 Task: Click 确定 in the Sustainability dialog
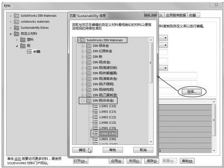point(82,150)
